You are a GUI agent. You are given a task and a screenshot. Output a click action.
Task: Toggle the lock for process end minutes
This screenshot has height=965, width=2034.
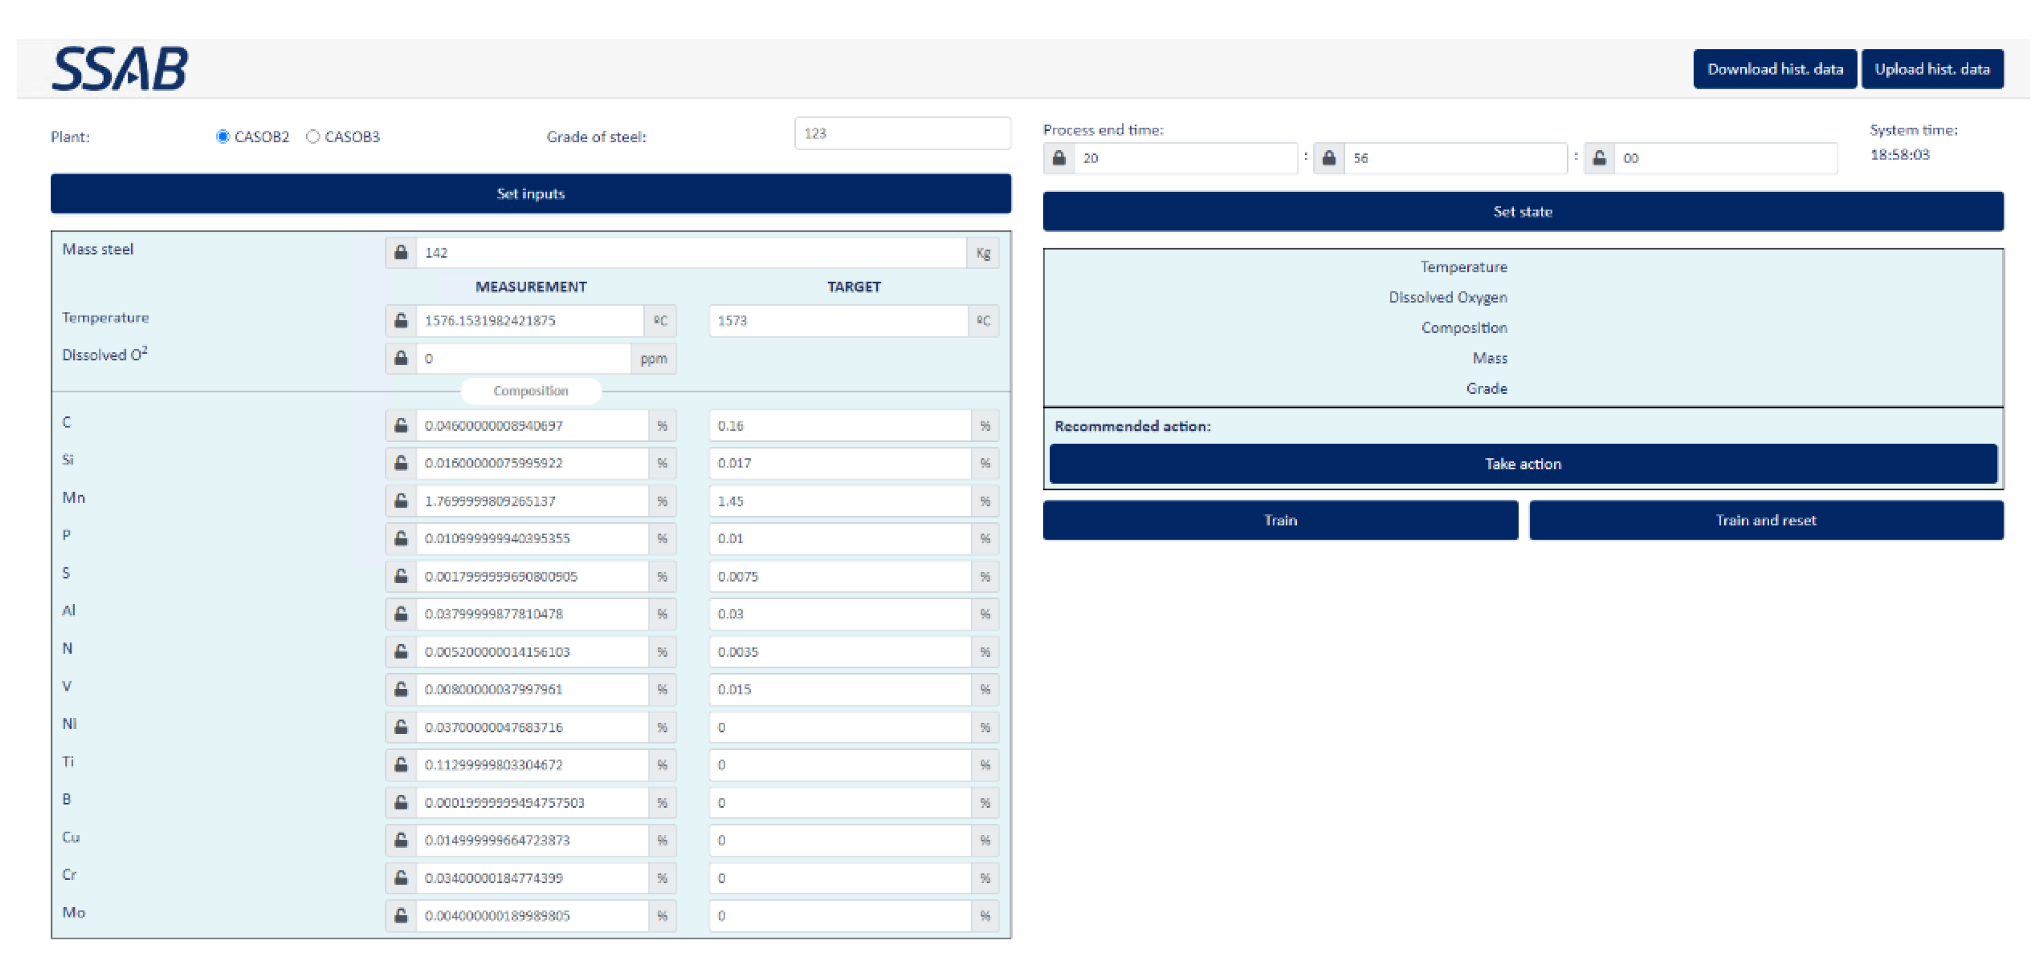click(1329, 158)
